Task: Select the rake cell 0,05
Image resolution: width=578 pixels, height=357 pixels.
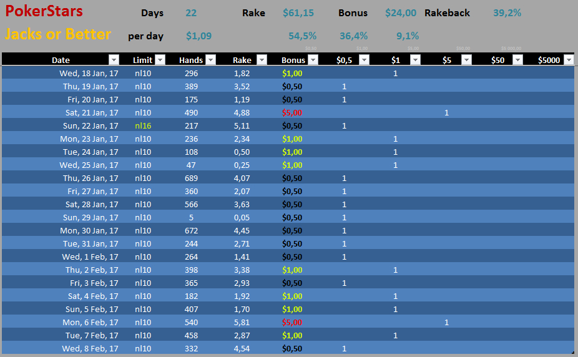Action: (x=242, y=217)
